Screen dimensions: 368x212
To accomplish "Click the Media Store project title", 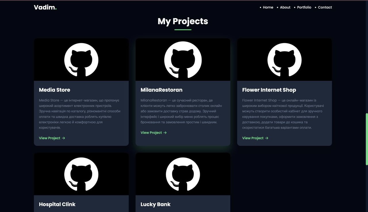I will 54,90.
